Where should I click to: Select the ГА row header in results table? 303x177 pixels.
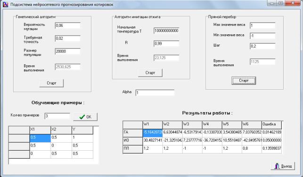(133, 133)
